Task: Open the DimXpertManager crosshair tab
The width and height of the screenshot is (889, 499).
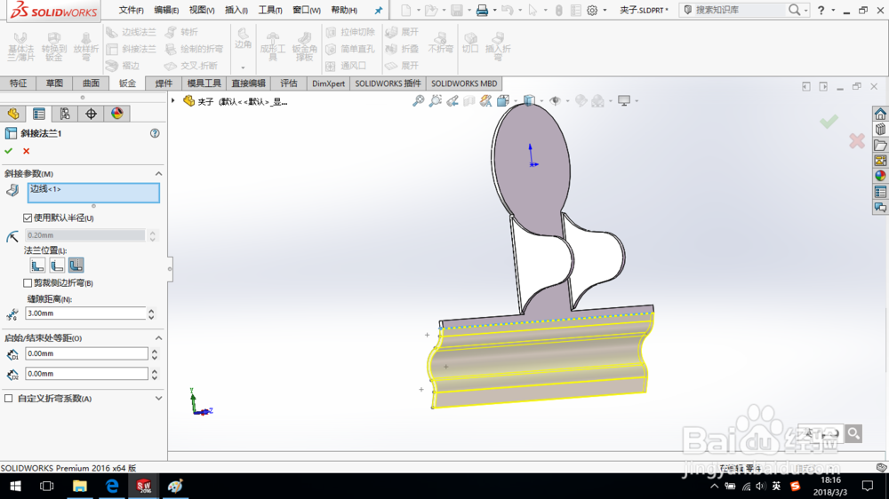Action: click(92, 114)
